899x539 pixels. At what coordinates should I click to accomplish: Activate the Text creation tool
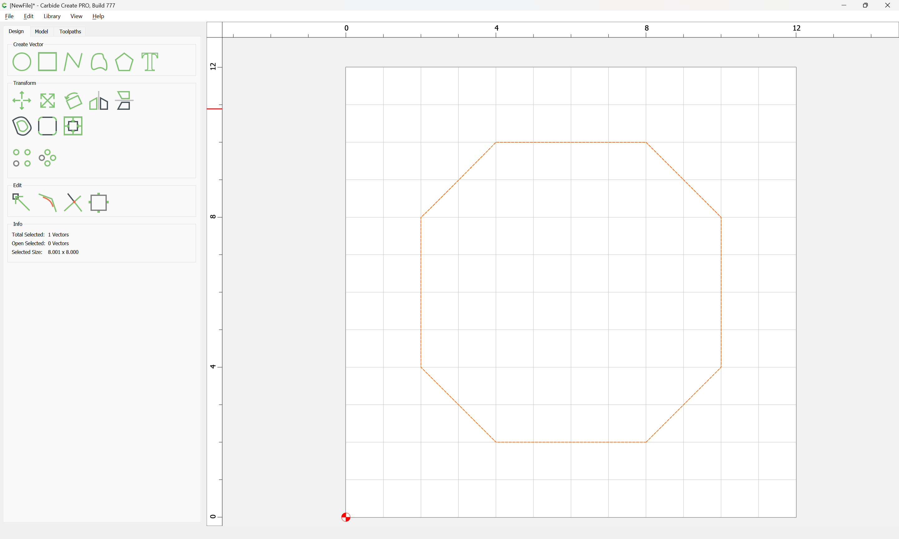(150, 62)
